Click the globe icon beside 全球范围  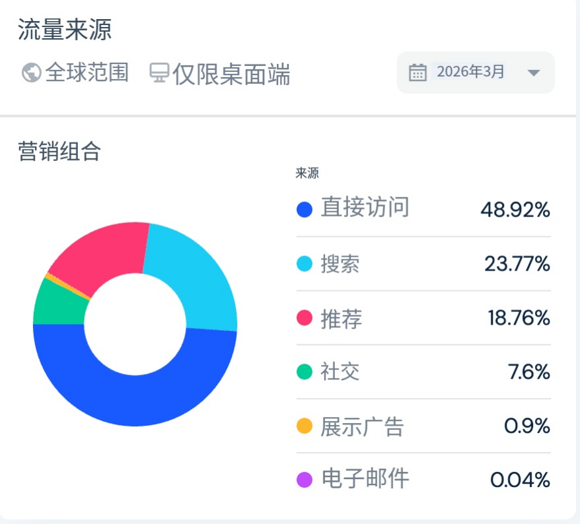(32, 73)
